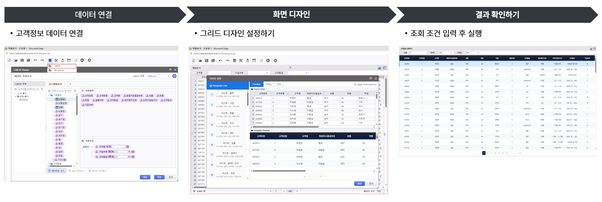This screenshot has height=202, width=602.
Task: Open the 고객등급 dropdown in results view
Action: (x=474, y=53)
